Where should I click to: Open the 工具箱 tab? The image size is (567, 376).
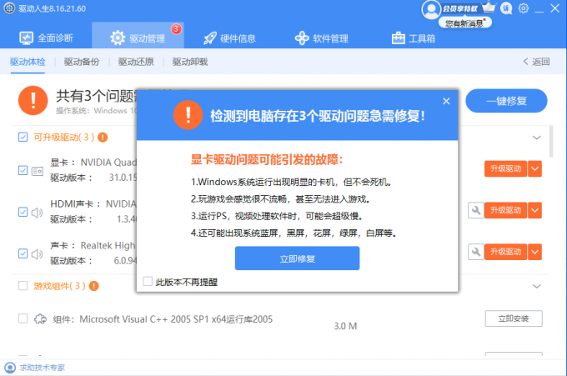414,38
